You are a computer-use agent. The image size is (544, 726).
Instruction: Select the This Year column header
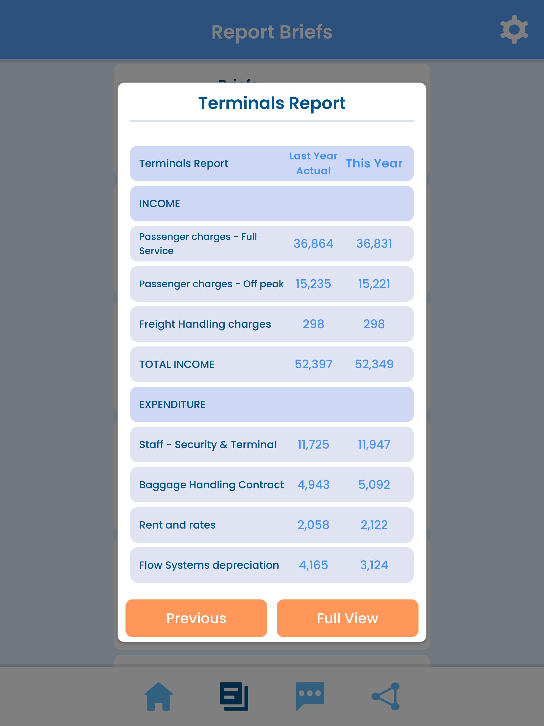(374, 163)
